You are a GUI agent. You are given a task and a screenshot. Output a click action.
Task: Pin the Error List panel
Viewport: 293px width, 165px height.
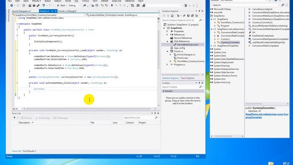tap(155, 113)
